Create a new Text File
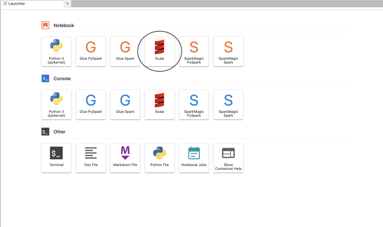This screenshot has height=227, width=383. (x=91, y=158)
